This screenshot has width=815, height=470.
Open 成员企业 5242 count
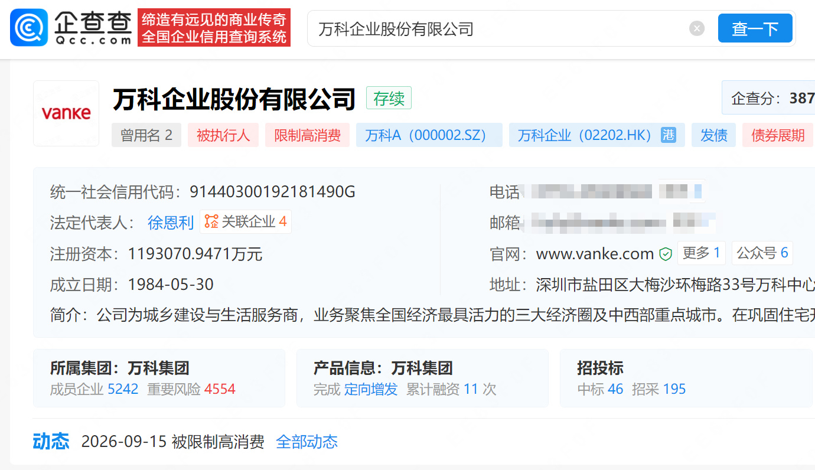(x=94, y=389)
